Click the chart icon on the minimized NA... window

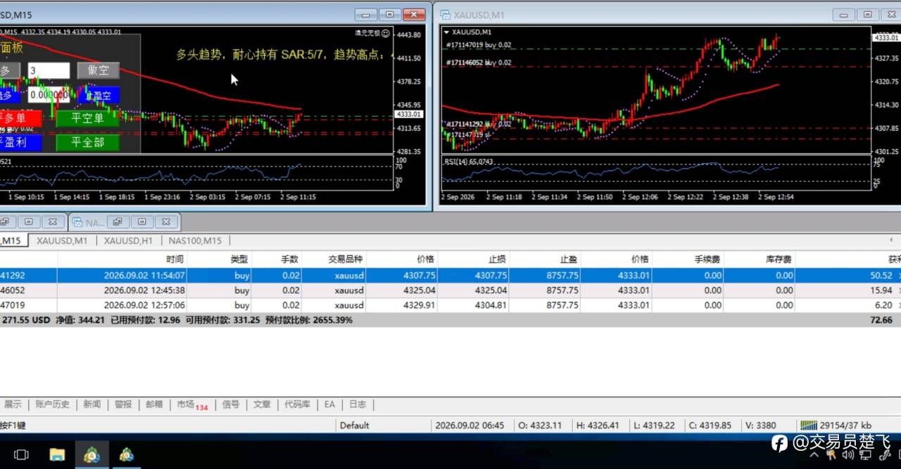coord(77,222)
